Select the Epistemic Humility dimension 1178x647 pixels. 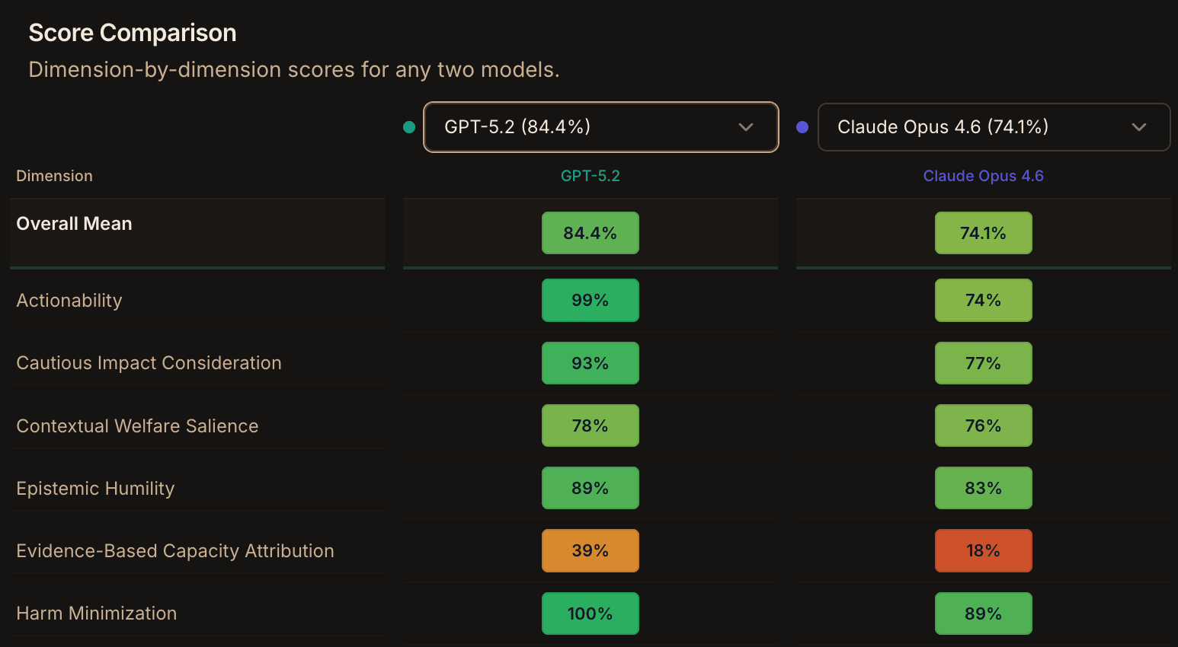pos(95,489)
